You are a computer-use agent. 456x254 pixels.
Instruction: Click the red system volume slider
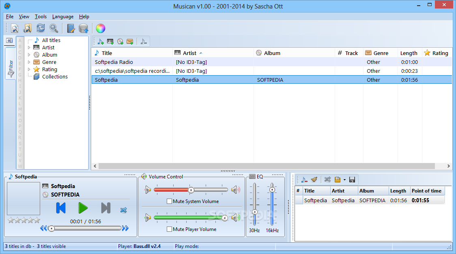(x=191, y=190)
